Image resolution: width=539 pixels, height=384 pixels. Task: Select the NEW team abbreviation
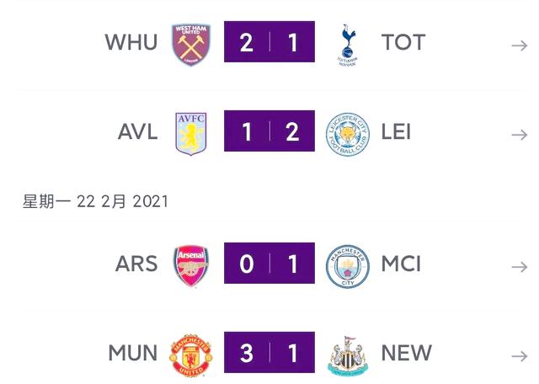coord(407,352)
